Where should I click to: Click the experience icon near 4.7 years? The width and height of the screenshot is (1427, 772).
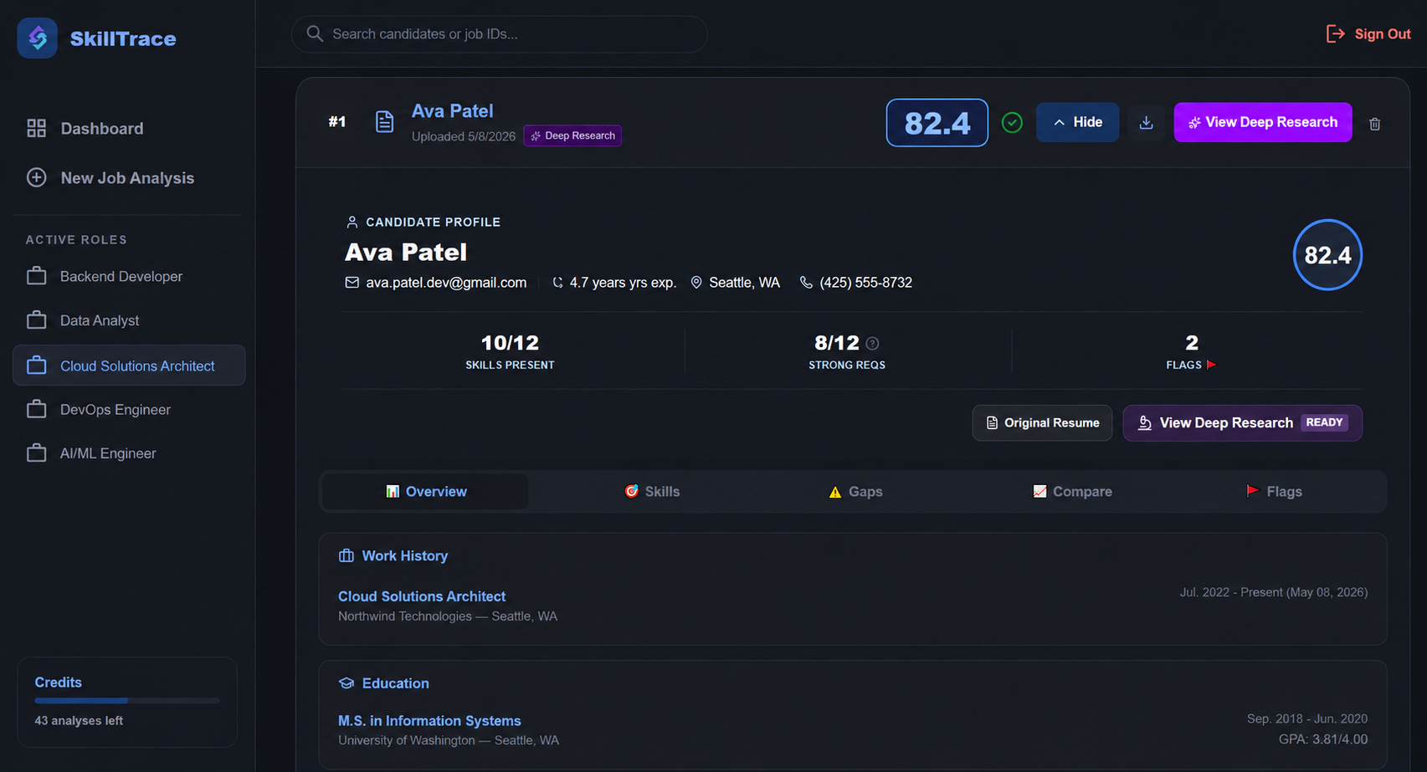[x=557, y=283]
